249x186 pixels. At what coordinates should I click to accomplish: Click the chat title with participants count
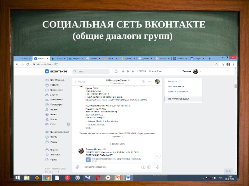pyautogui.click(x=117, y=82)
